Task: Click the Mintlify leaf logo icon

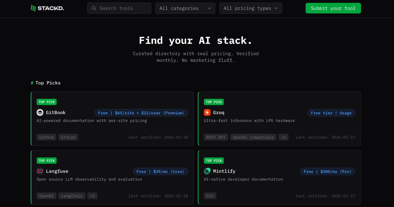Action: 207,171
